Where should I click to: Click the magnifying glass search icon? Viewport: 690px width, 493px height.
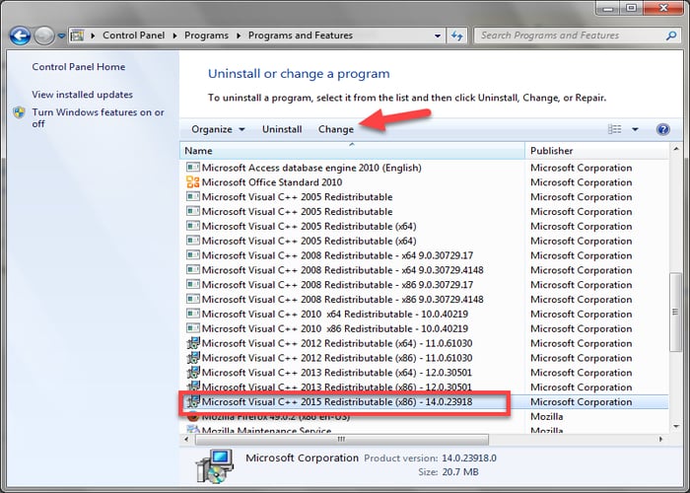click(x=671, y=35)
